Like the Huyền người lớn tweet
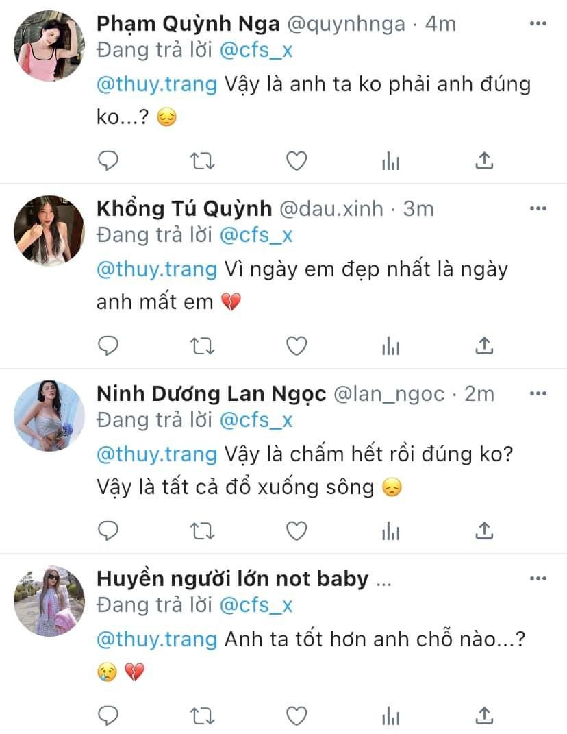The image size is (567, 734). [x=296, y=715]
